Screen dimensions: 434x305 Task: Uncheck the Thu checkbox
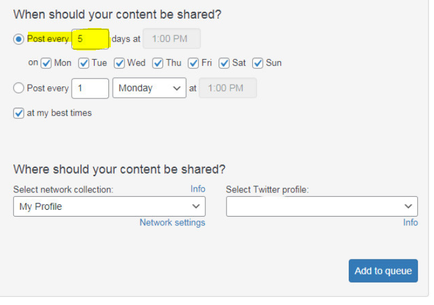pyautogui.click(x=158, y=63)
